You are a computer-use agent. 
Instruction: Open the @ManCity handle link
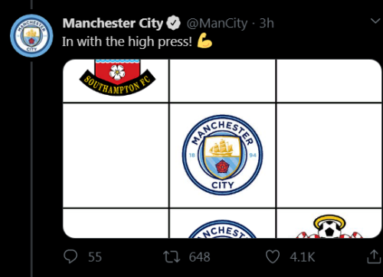(217, 23)
